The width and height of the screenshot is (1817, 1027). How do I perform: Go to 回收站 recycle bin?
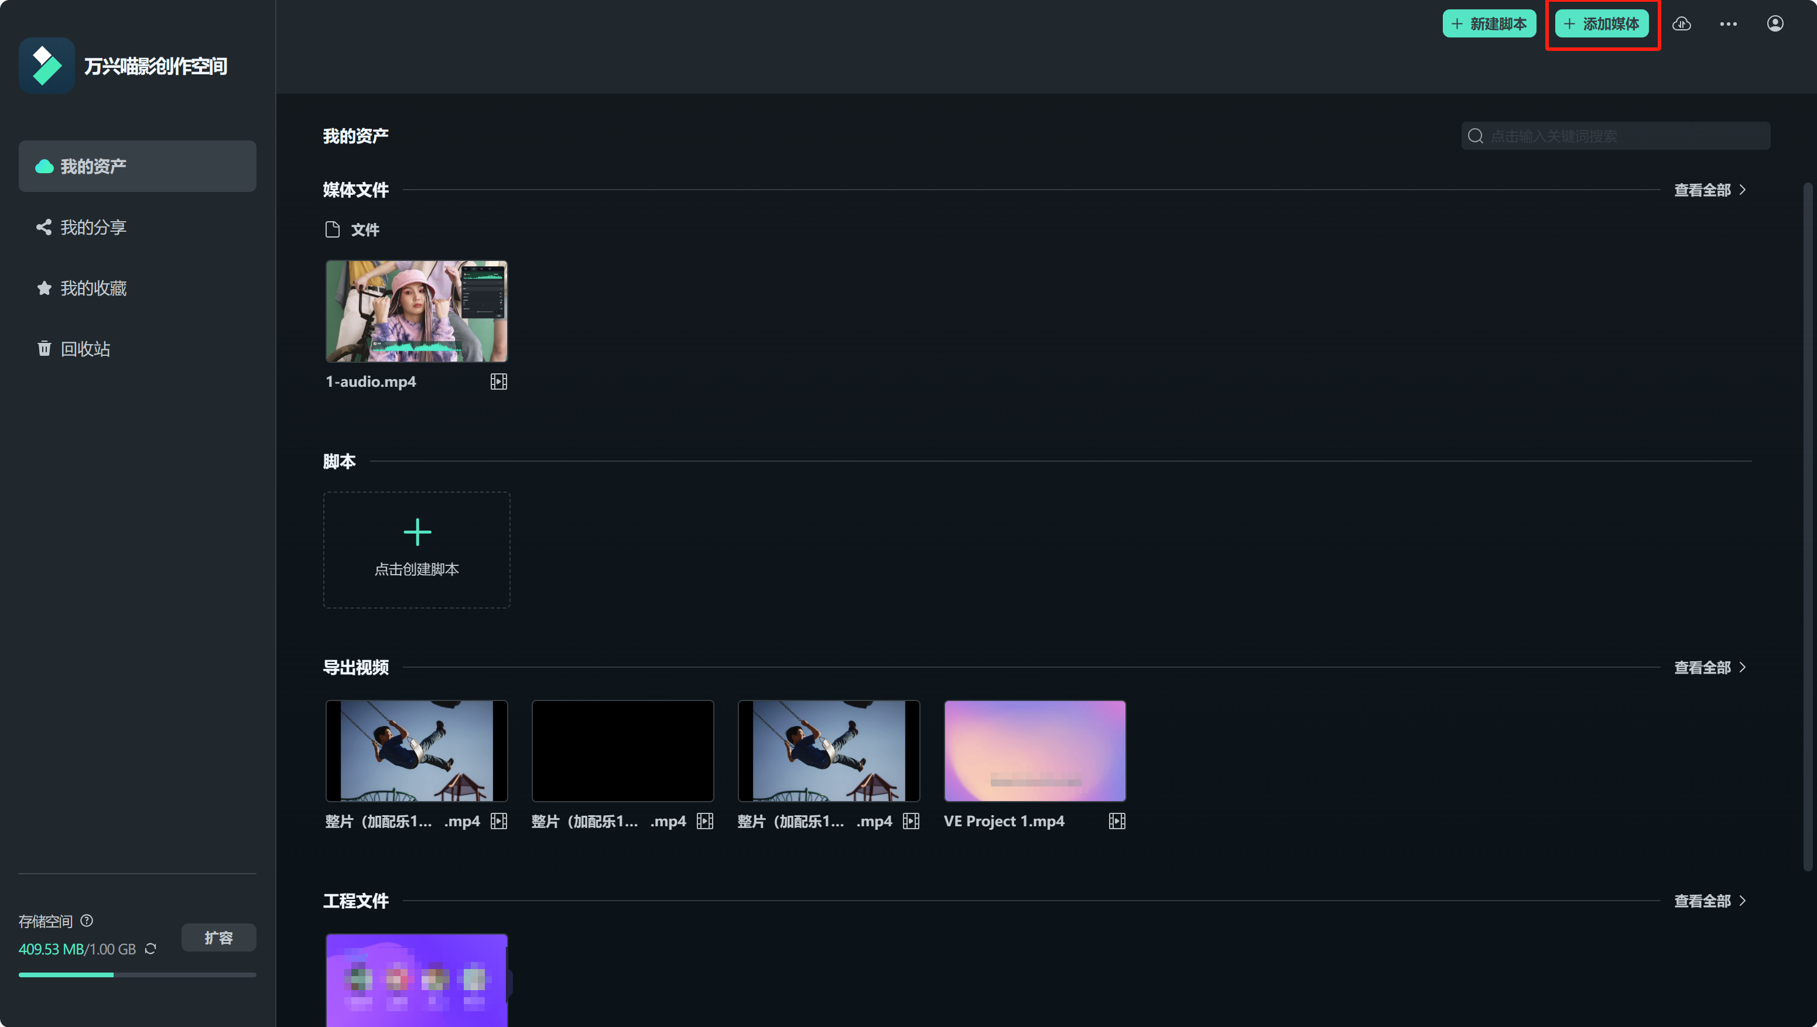(85, 348)
